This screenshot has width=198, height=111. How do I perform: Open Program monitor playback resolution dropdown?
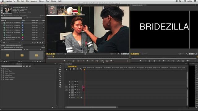coord(181,54)
